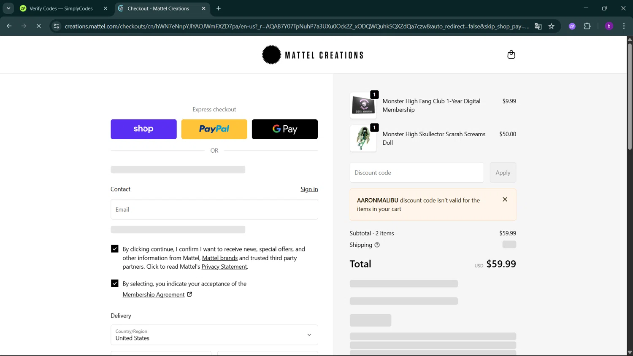Viewport: 633px width, 356px height.
Task: Close the Checkout - Mattel Creations tab
Action: 203,8
